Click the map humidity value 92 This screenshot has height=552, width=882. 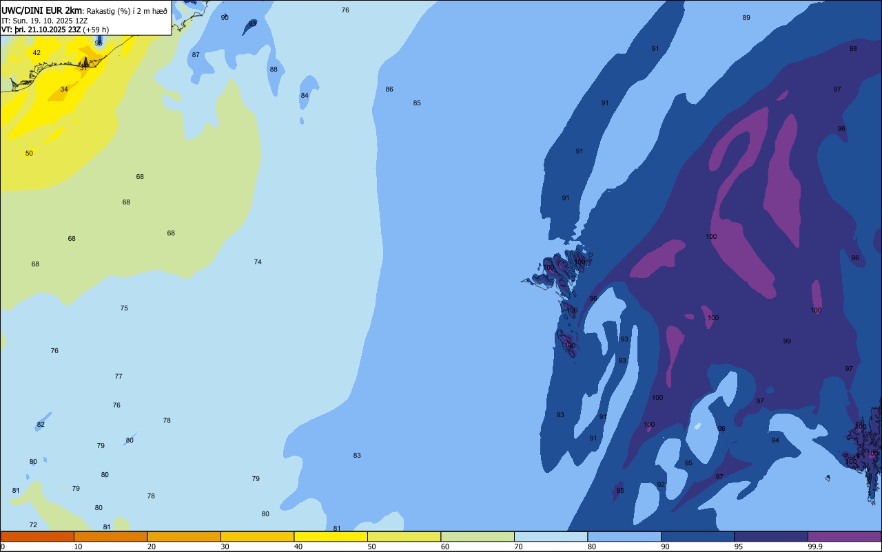click(x=661, y=485)
